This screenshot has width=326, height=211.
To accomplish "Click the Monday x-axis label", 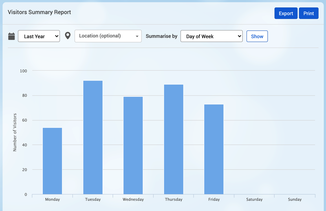I will tap(52, 200).
